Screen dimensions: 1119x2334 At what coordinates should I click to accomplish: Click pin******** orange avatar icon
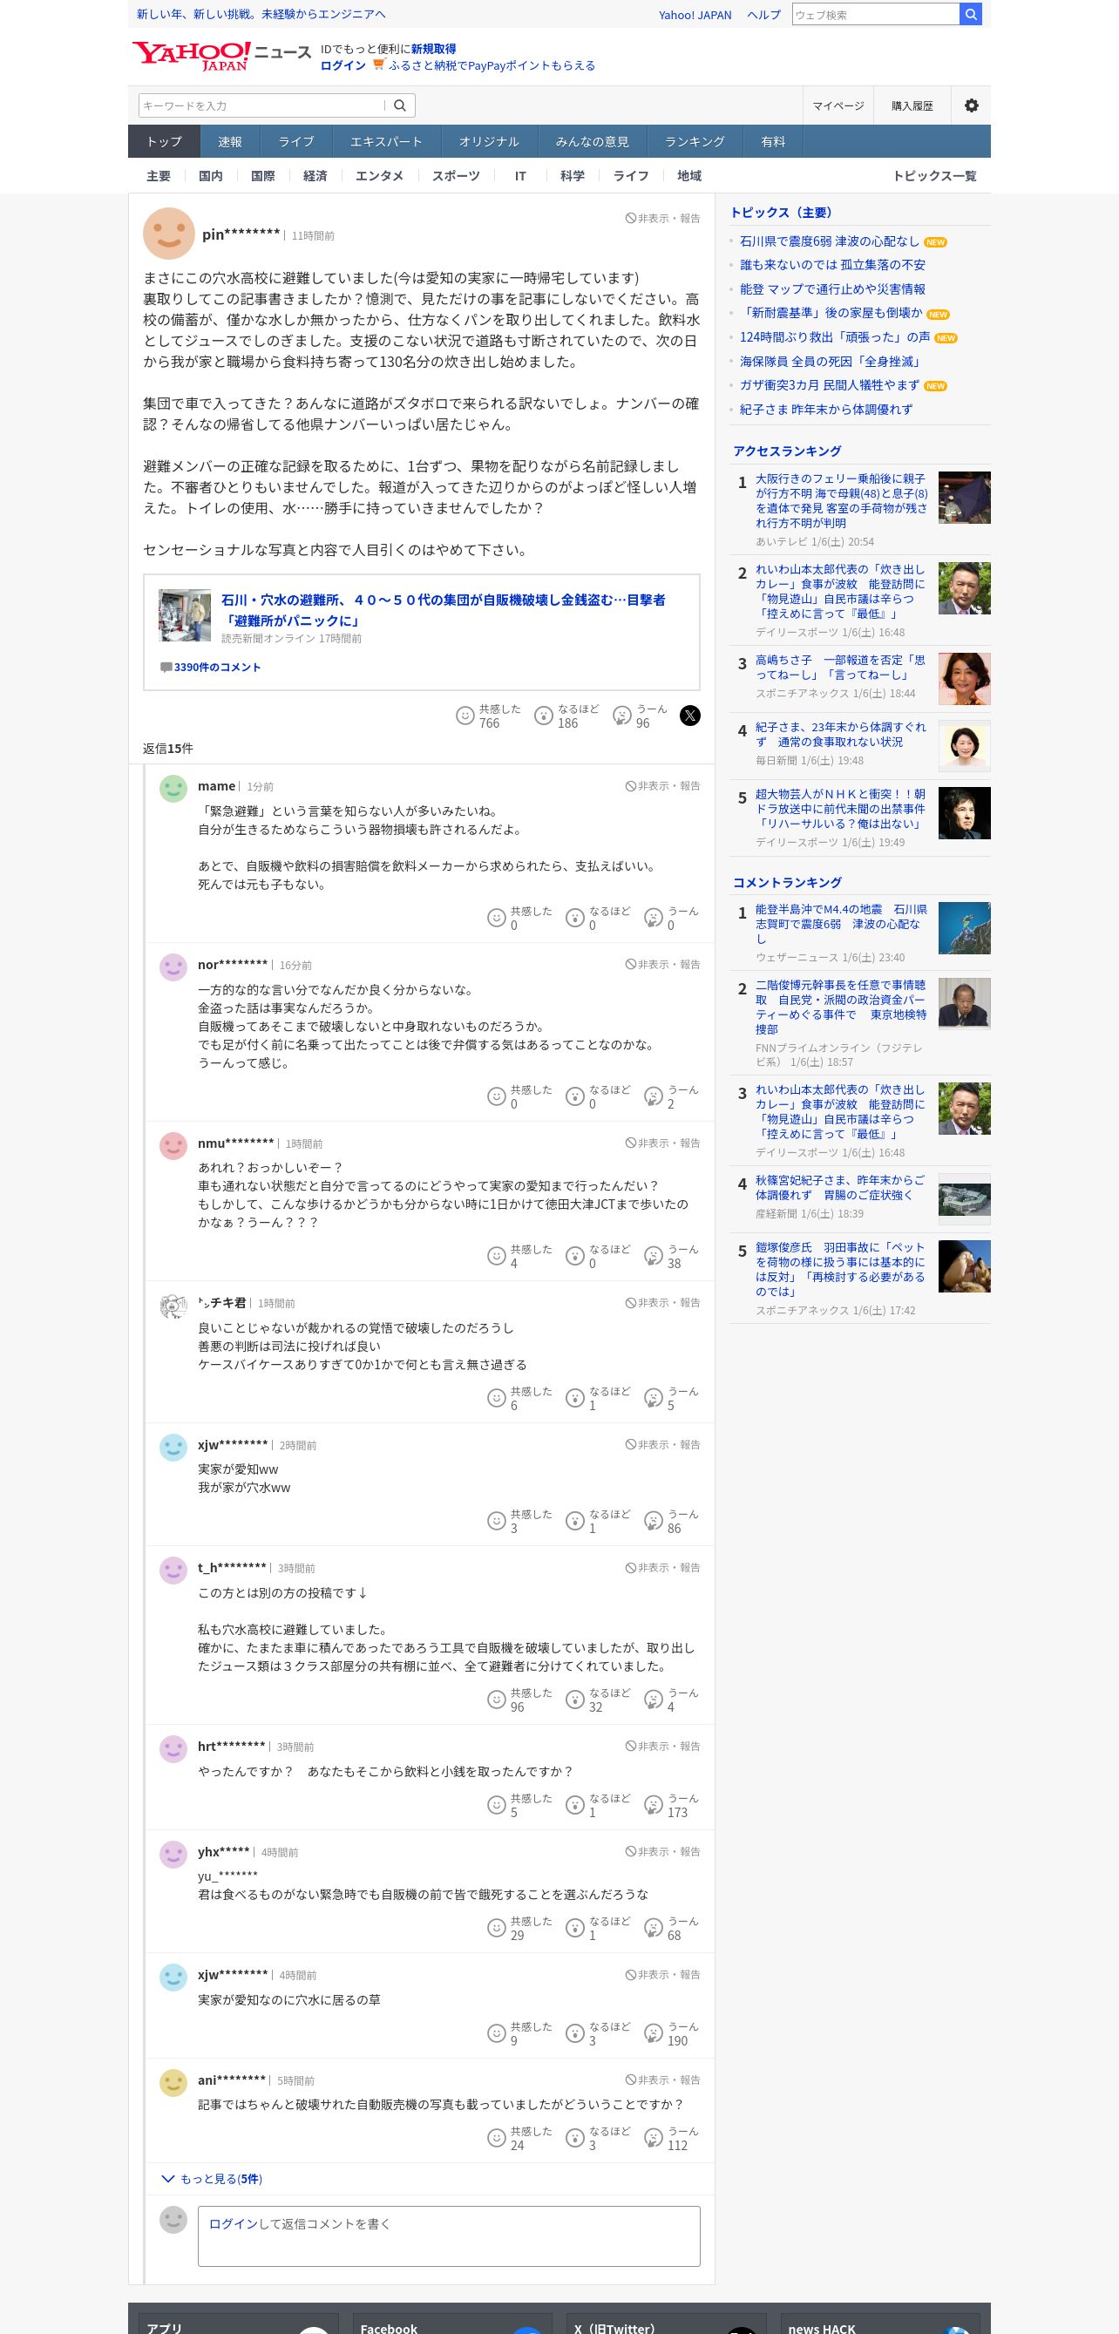169,234
